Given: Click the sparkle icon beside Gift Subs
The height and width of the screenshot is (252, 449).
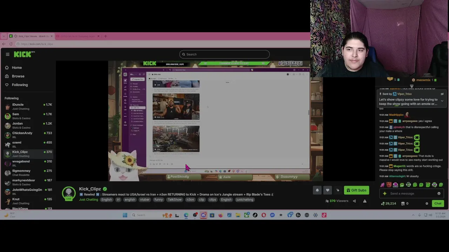Looking at the screenshot, I should 338,190.
